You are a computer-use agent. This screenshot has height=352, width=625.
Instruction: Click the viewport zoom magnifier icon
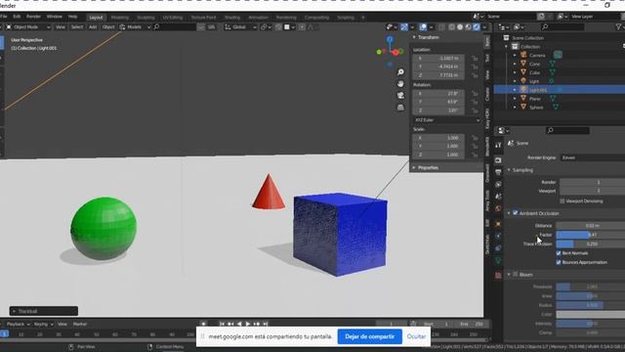click(400, 72)
